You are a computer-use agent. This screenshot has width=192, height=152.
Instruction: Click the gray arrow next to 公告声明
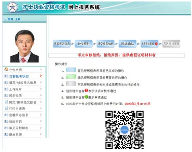tap(41, 69)
